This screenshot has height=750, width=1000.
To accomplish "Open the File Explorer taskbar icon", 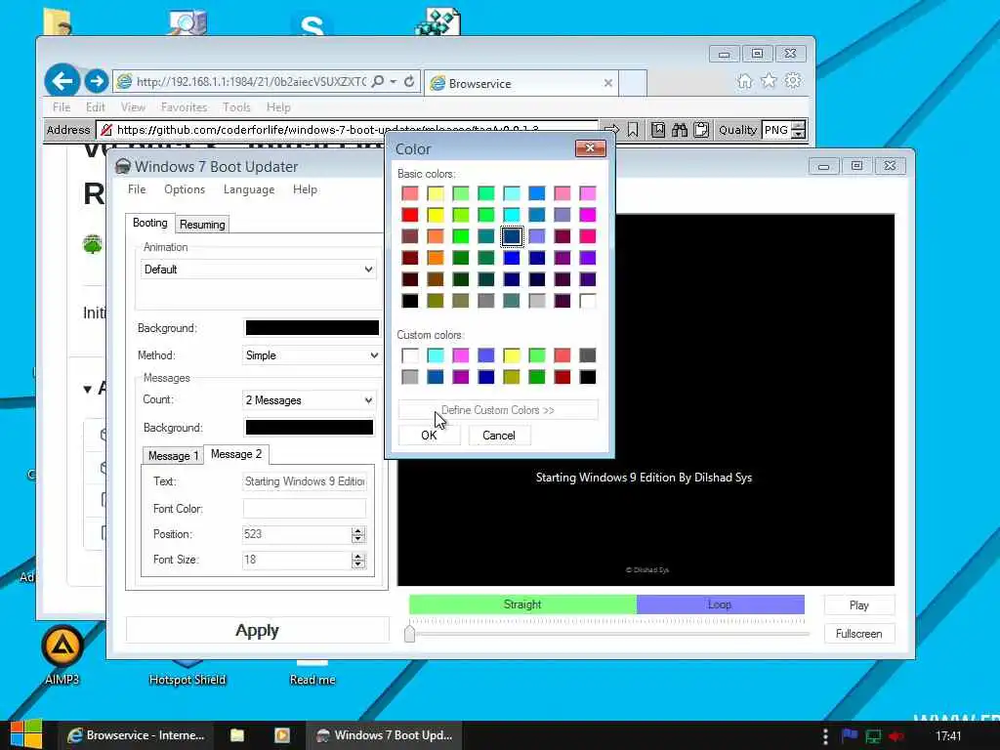I will pos(237,735).
